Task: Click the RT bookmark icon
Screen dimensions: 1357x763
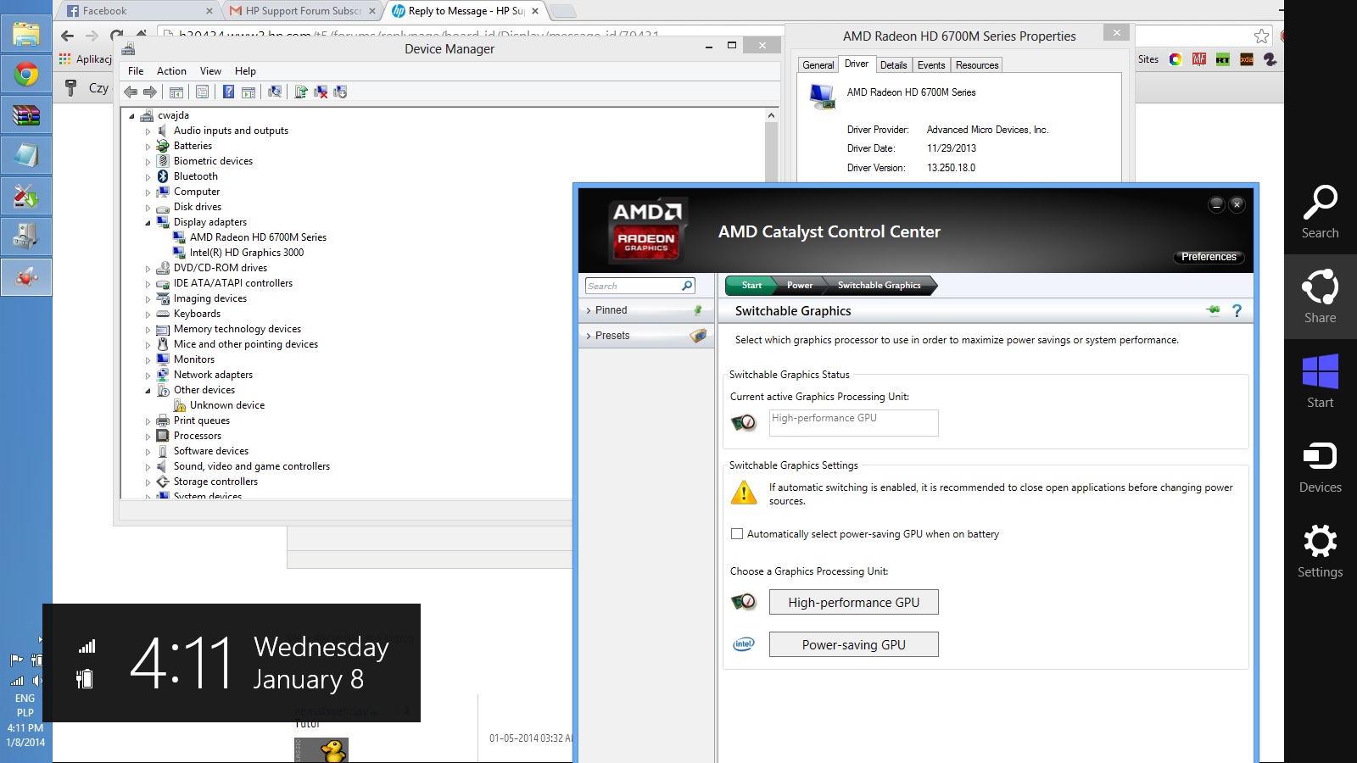Action: tap(1223, 59)
